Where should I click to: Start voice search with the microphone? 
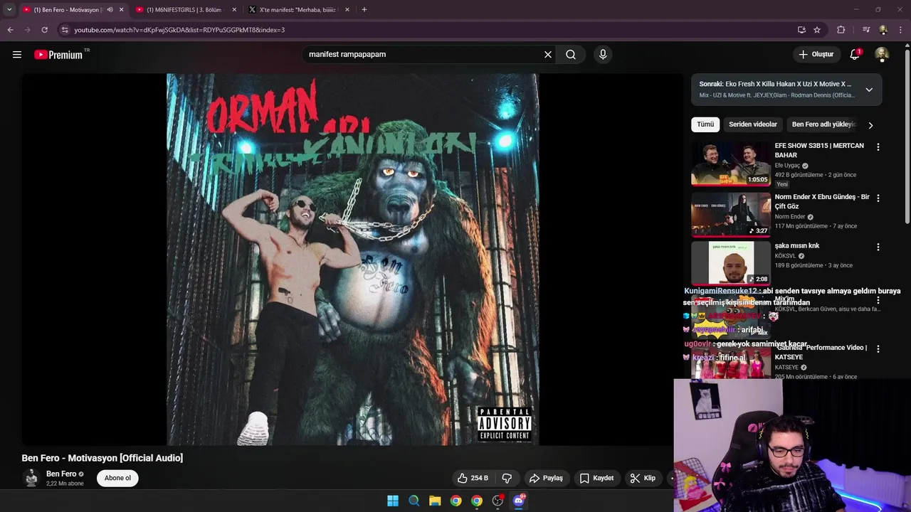pyautogui.click(x=603, y=54)
